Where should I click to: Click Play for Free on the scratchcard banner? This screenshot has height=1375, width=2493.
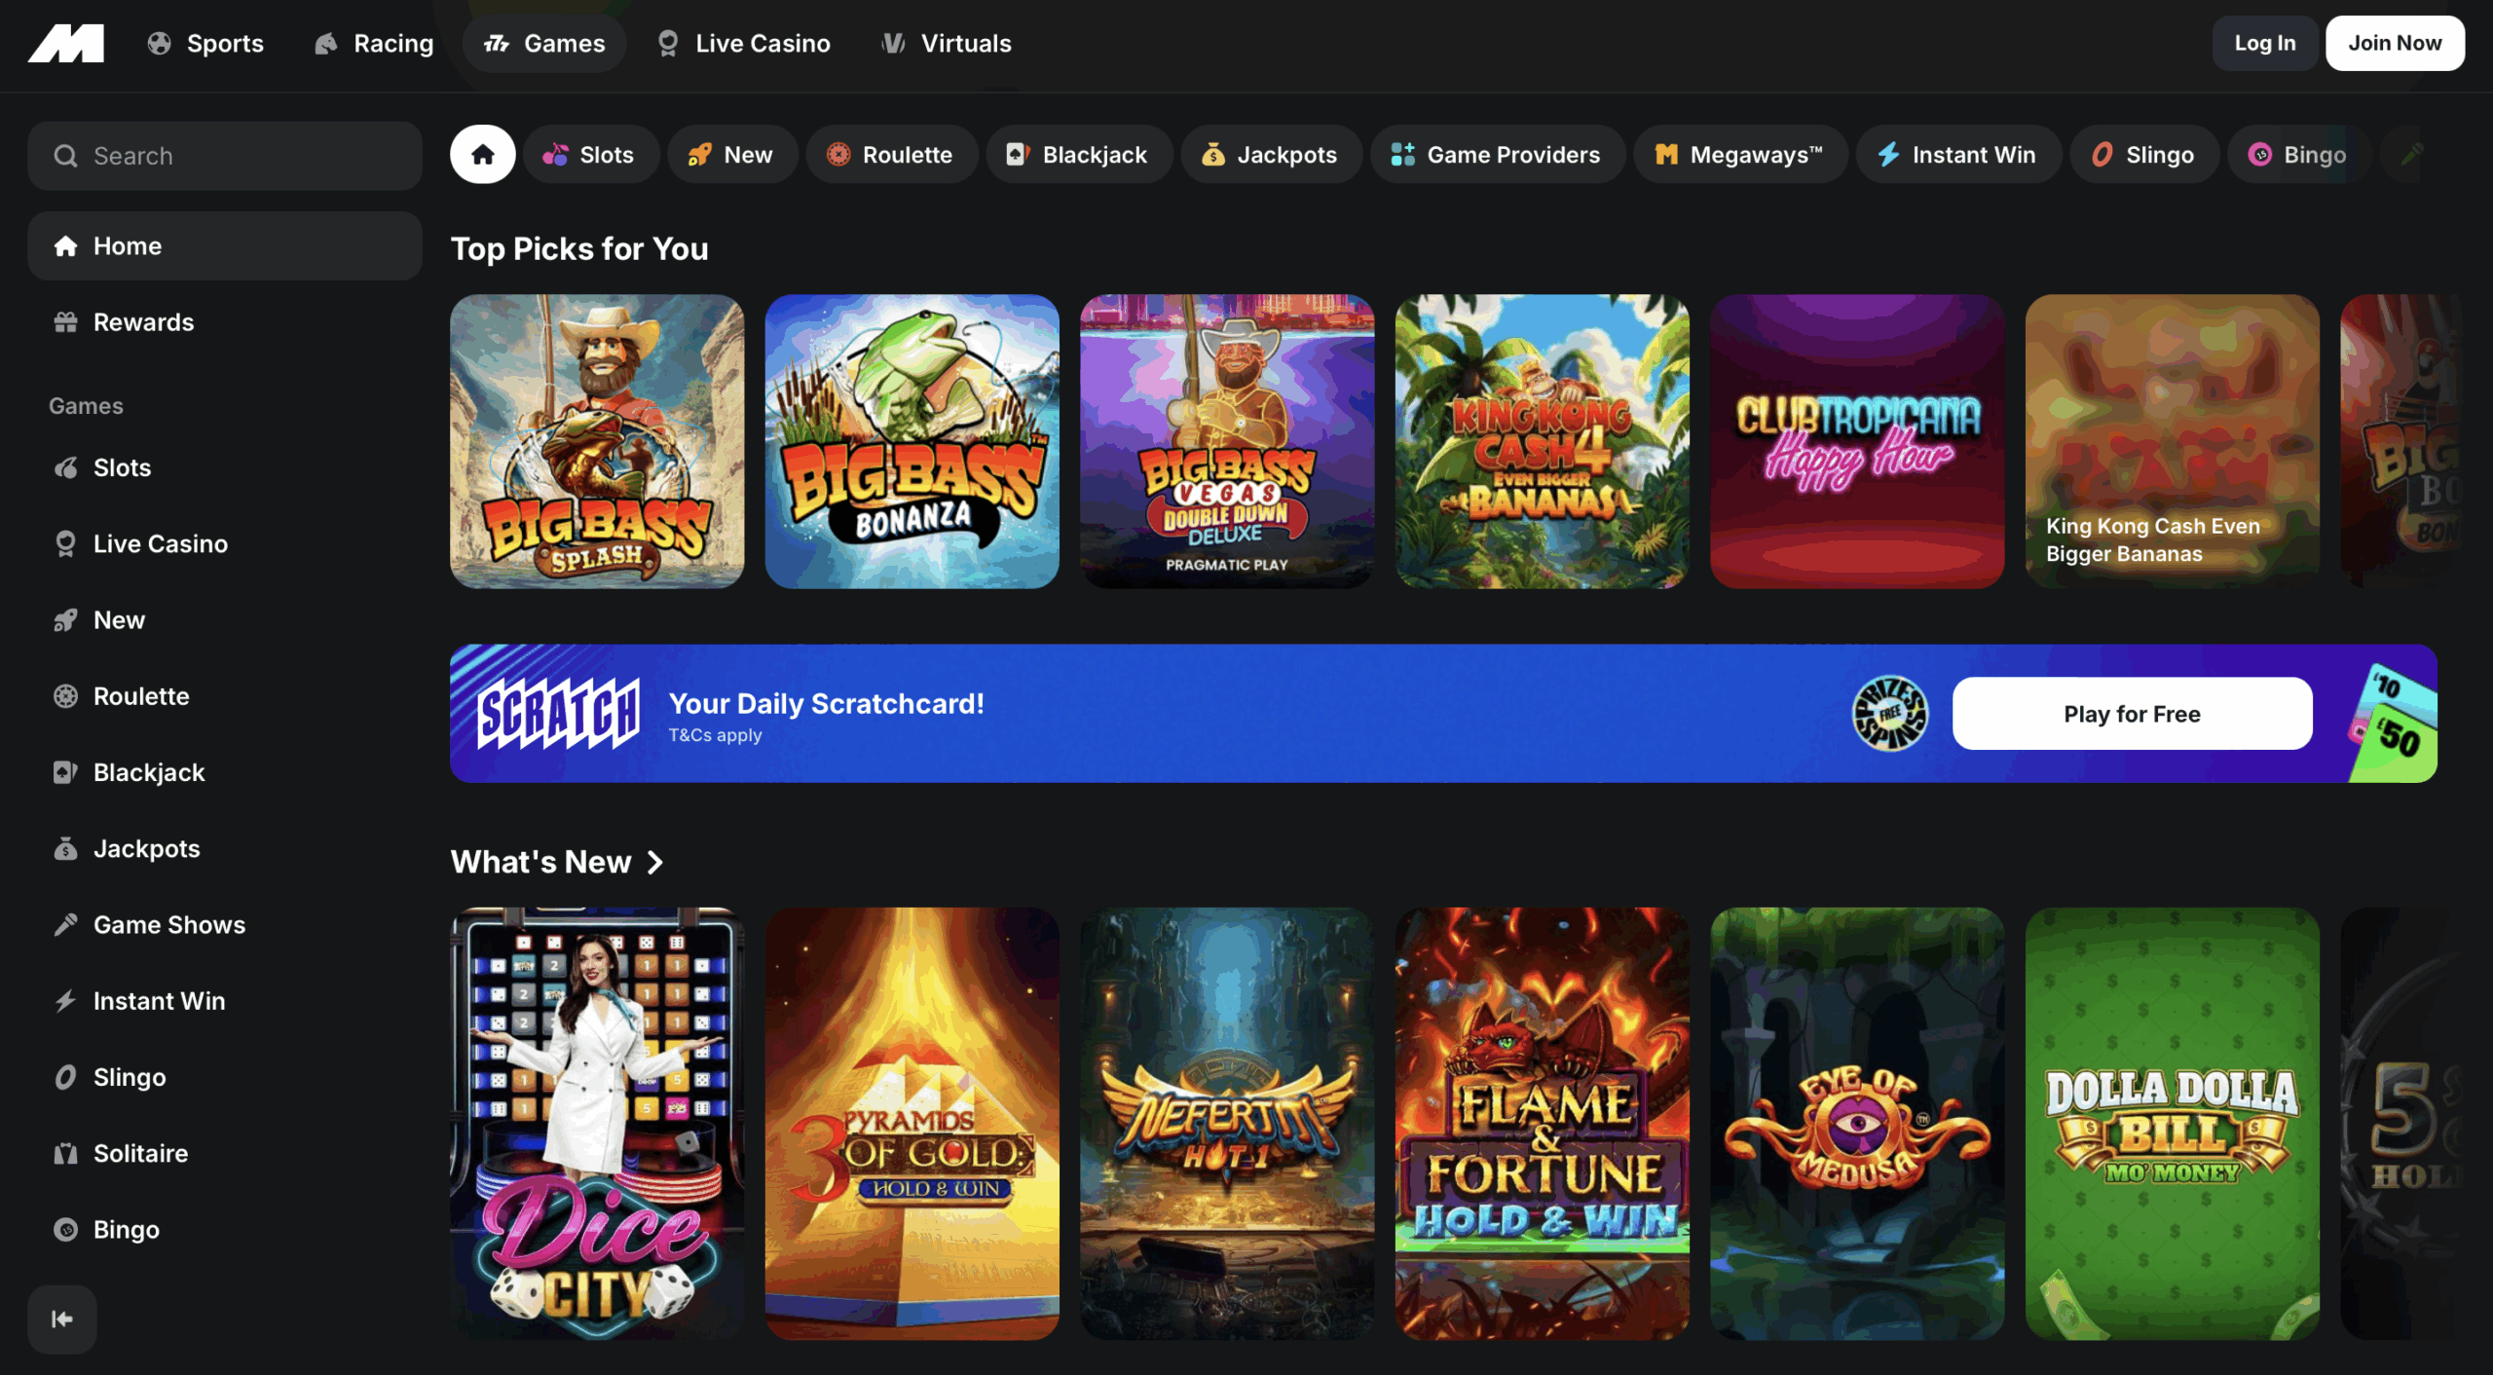point(2133,714)
